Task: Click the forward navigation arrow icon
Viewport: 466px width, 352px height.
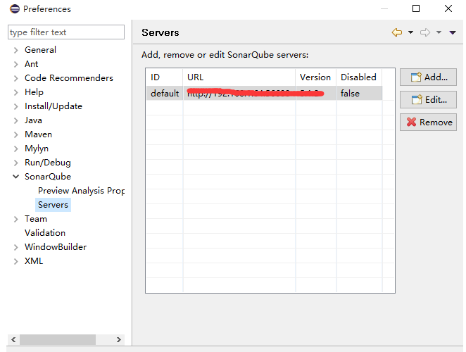Action: [x=425, y=32]
